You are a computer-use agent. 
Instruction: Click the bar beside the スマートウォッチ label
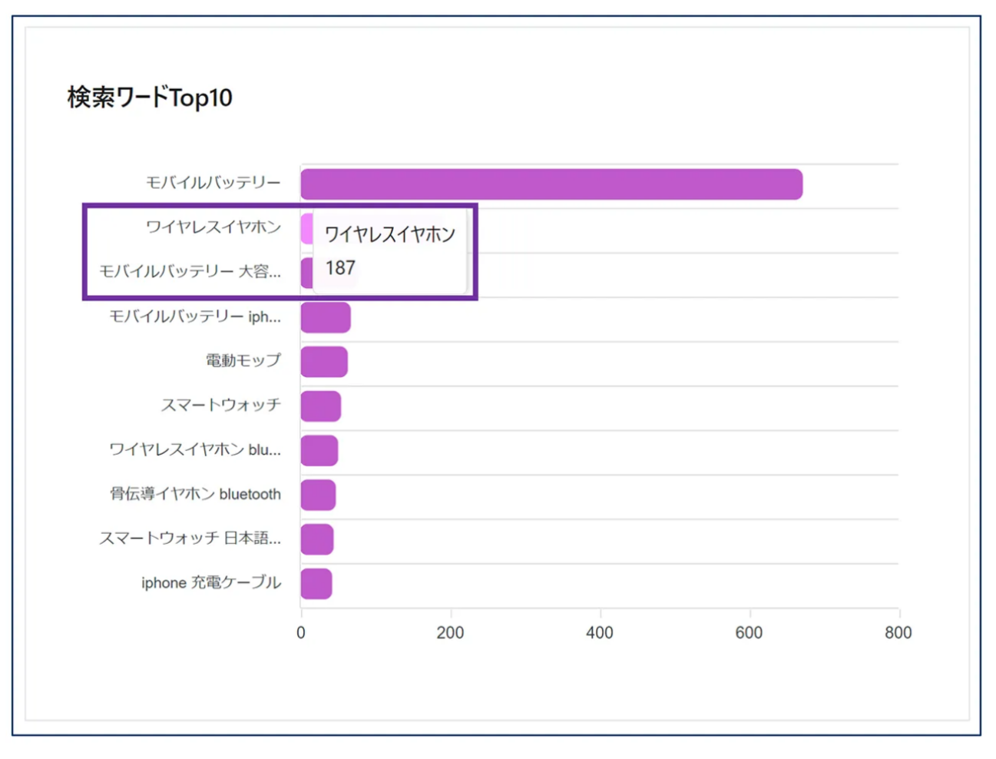point(320,406)
